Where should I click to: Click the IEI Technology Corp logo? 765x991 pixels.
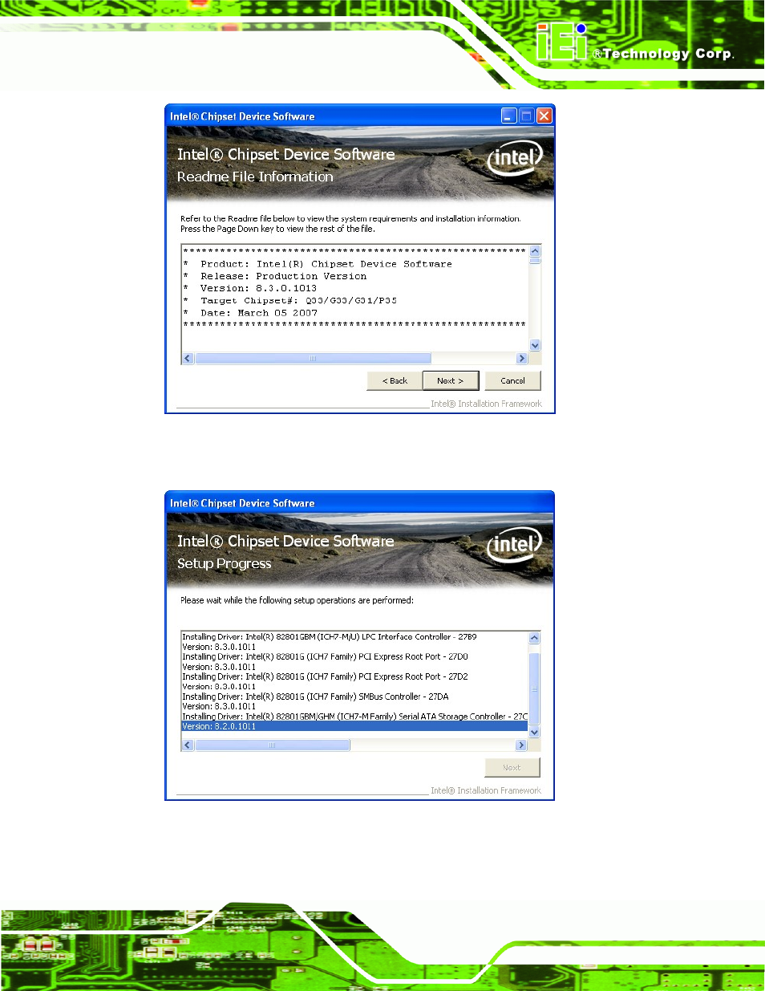click(633, 45)
